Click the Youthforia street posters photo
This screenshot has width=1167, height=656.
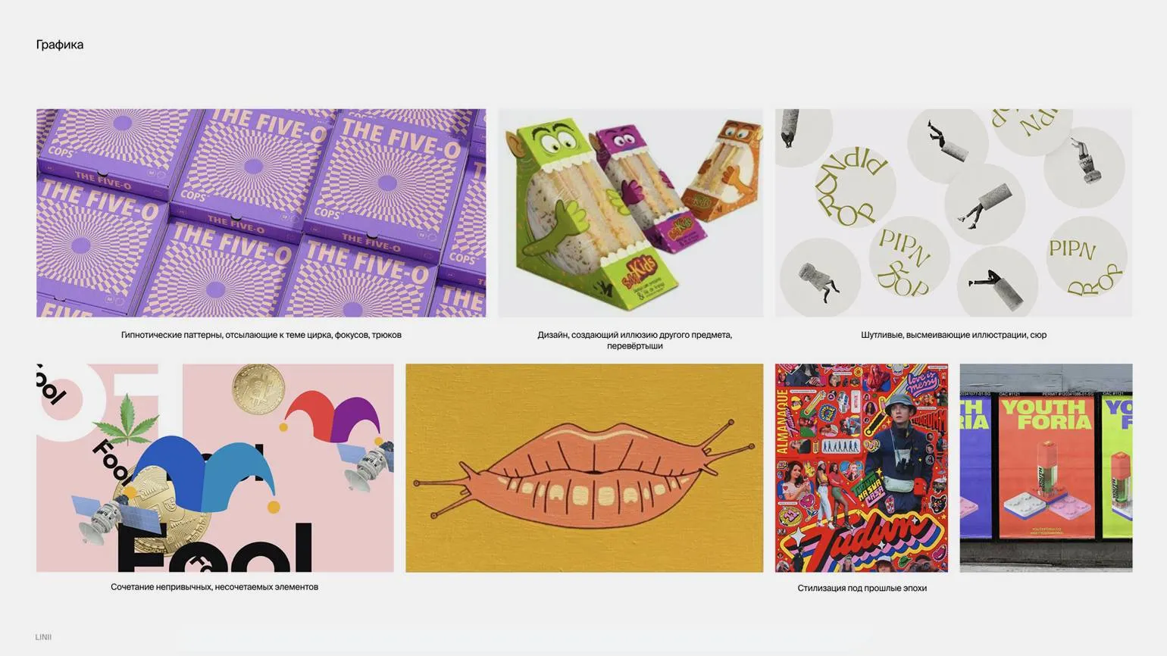pyautogui.click(x=1046, y=467)
